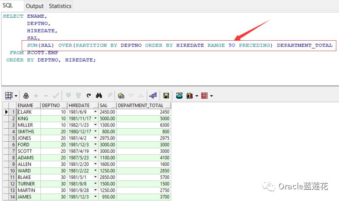Click the next record down triangle
The width and height of the screenshot is (339, 201).
coord(131,96)
